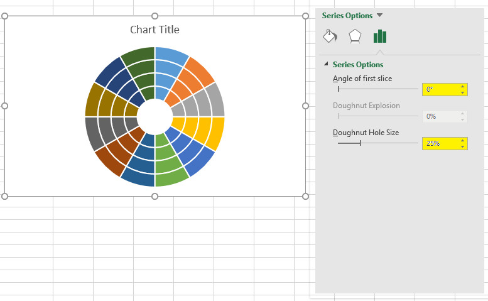Open the Series Options header dropdown arrow

coord(379,16)
